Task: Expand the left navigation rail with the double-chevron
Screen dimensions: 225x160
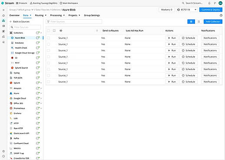Action: click(x=3, y=10)
